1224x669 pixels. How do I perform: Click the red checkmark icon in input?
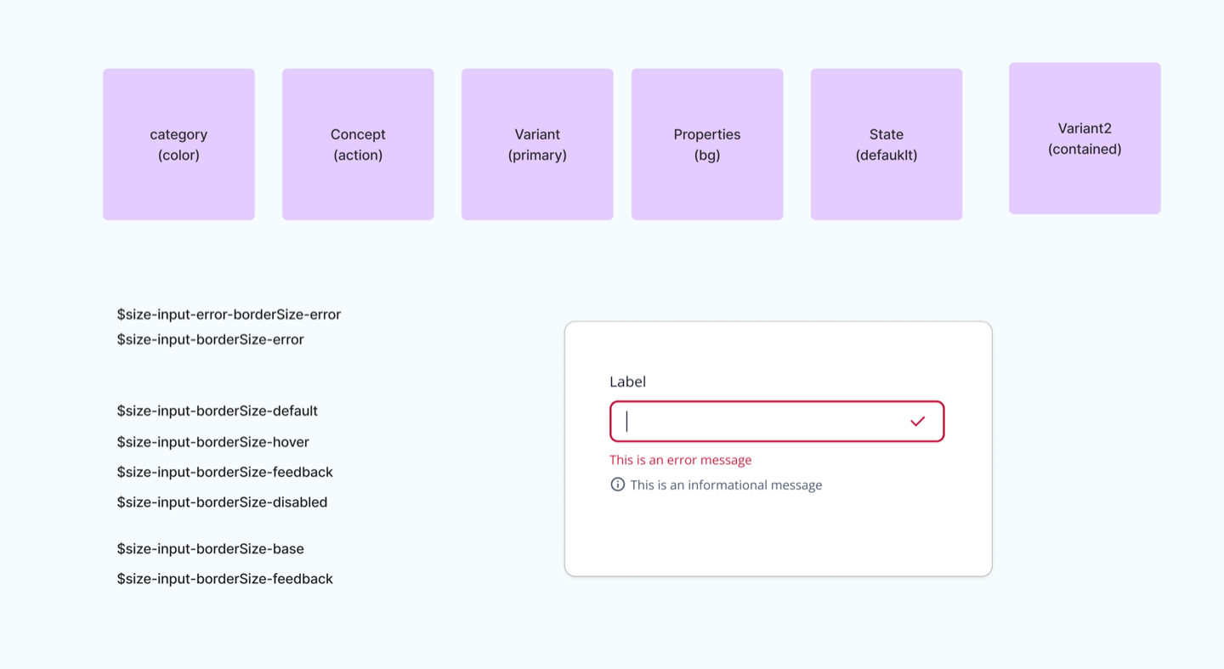(917, 422)
